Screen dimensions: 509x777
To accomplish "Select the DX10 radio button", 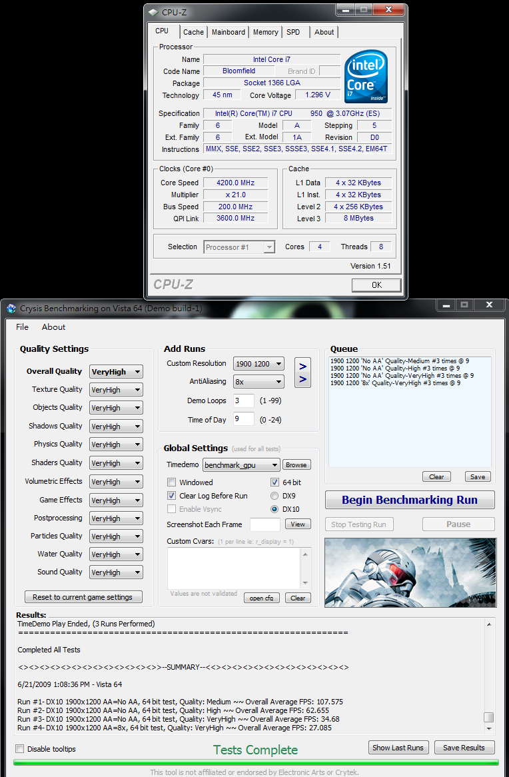I will coord(274,509).
